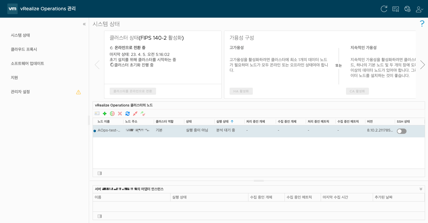
Task: Click the 추가된 날짜 column header
Action: pyautogui.click(x=399, y=197)
